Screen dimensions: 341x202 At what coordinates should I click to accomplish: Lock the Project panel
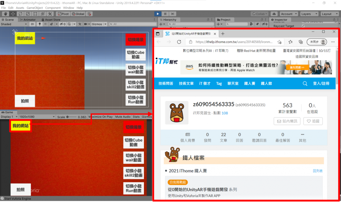pos(262,20)
